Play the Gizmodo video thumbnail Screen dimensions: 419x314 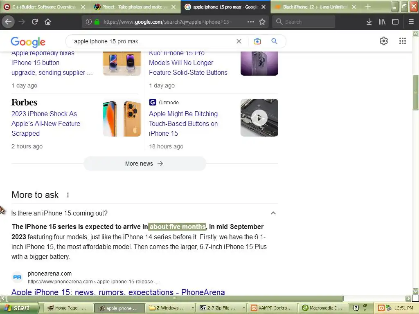[259, 118]
